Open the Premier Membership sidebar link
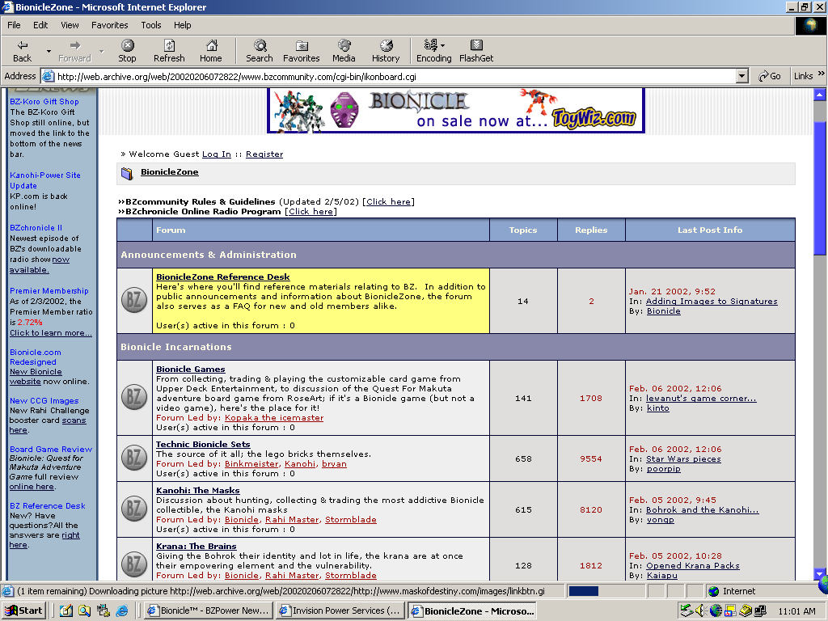 (49, 290)
